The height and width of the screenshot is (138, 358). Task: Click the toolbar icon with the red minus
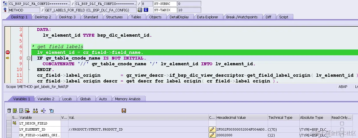pos(27,111)
